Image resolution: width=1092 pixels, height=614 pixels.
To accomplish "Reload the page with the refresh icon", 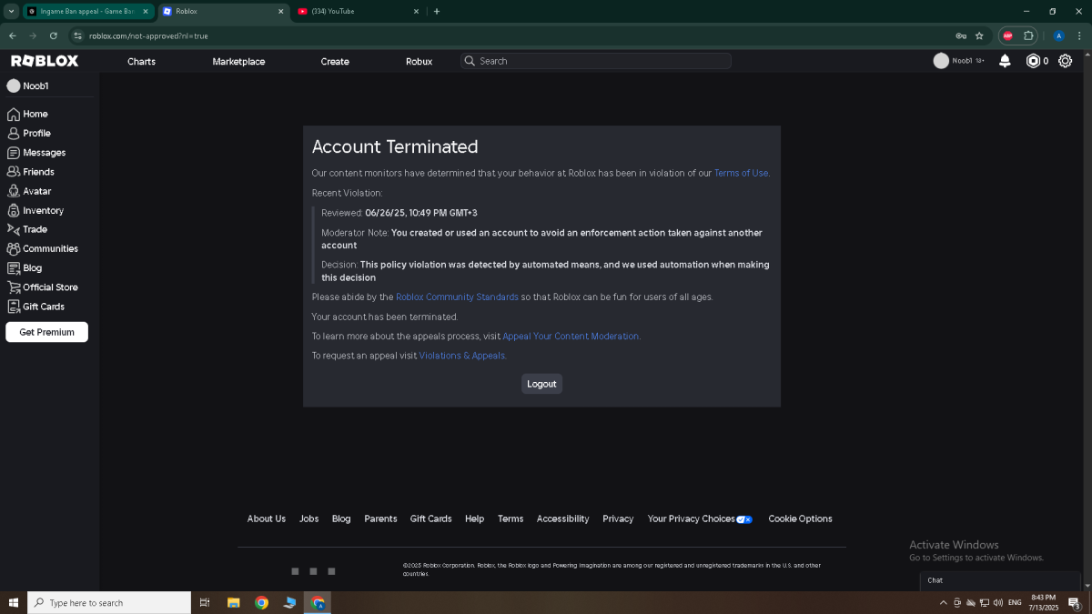I will 54,35.
